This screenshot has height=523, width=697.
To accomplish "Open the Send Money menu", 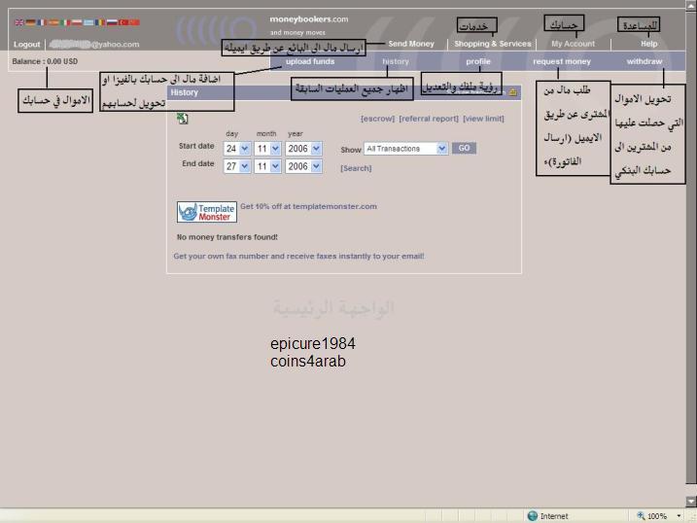I will tap(410, 44).
